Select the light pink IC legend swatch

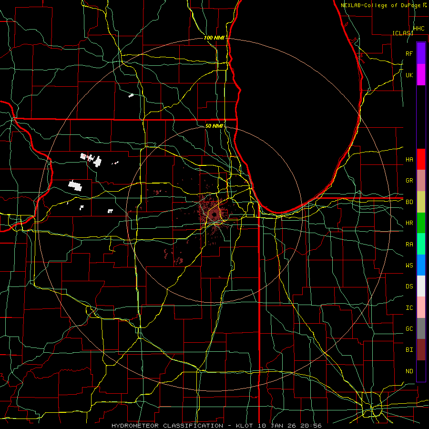tap(421, 307)
